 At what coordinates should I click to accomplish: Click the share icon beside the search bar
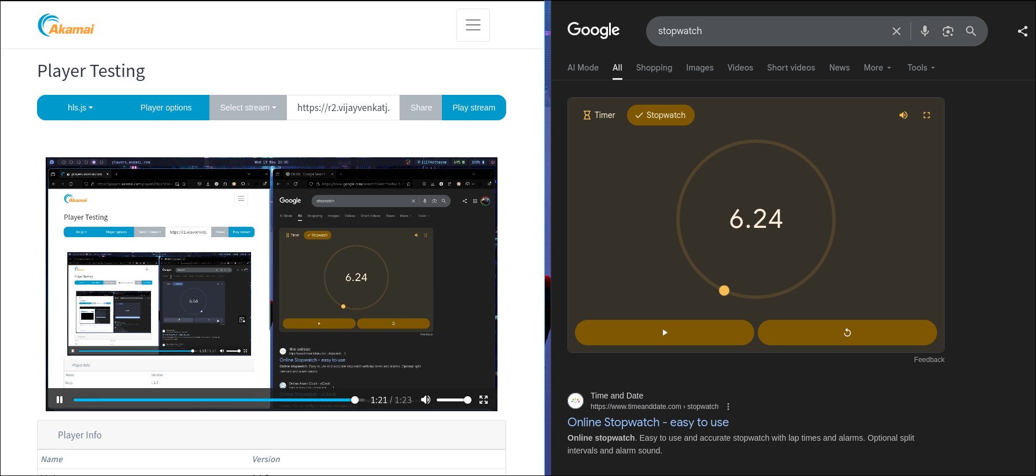click(1023, 31)
